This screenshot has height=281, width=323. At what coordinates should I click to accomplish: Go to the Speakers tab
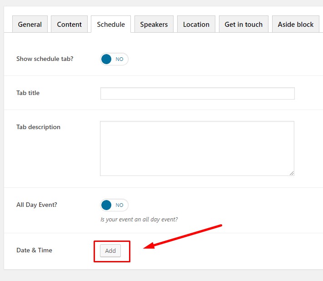[x=154, y=25]
